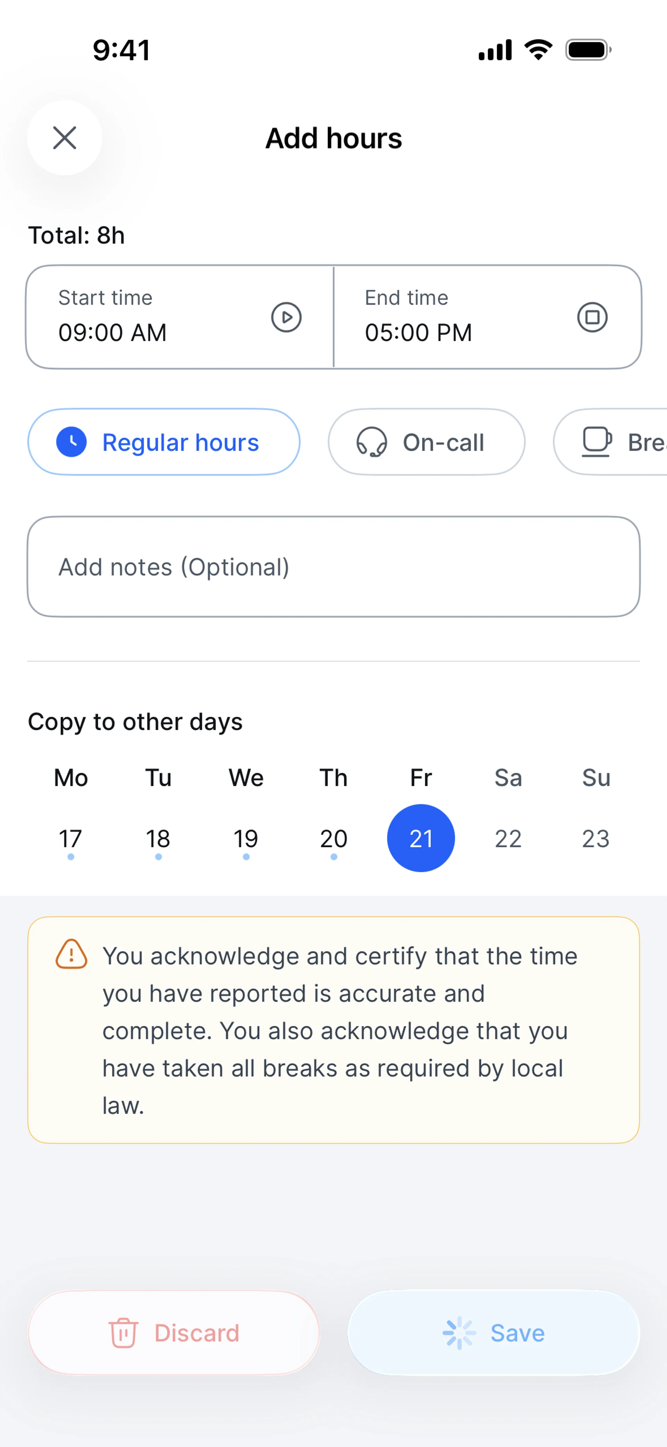Tap the Save loading spinner icon
This screenshot has width=667, height=1447.
[459, 1333]
